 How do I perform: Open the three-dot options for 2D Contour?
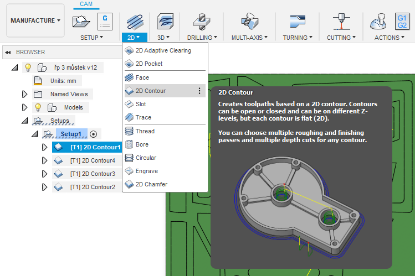[199, 91]
